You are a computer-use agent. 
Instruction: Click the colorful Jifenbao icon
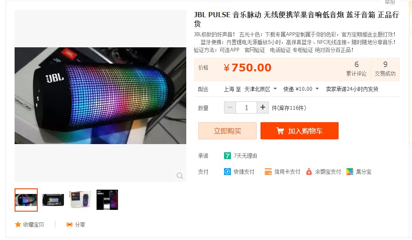coord(350,172)
